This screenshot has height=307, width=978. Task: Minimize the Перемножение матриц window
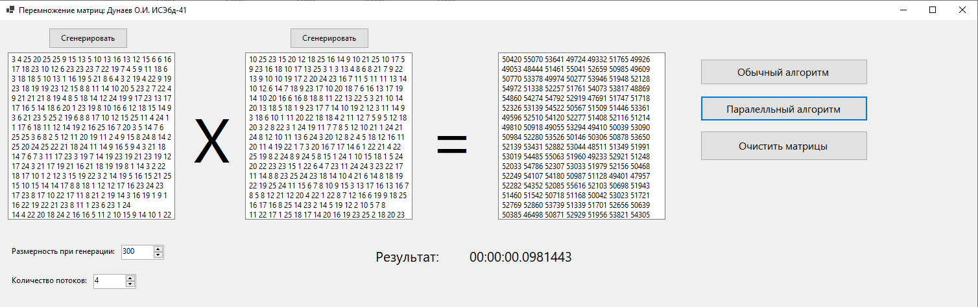coord(903,10)
